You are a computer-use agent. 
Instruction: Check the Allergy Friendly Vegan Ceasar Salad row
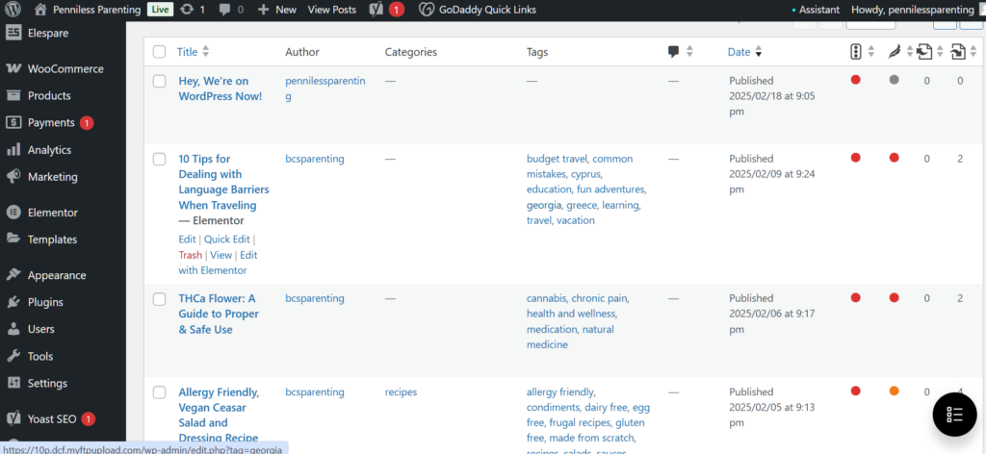click(x=160, y=392)
